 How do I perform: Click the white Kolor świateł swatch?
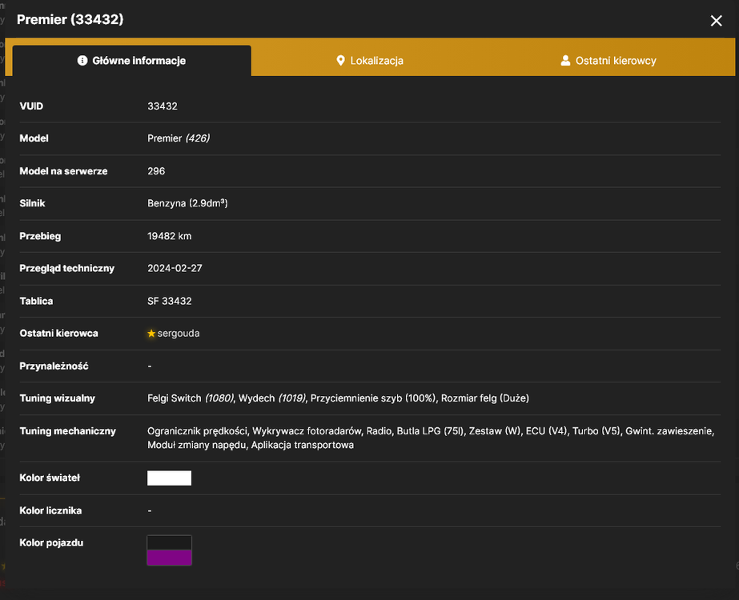169,478
